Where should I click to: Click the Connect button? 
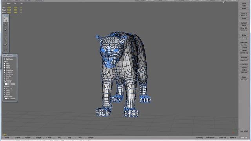pos(244,50)
